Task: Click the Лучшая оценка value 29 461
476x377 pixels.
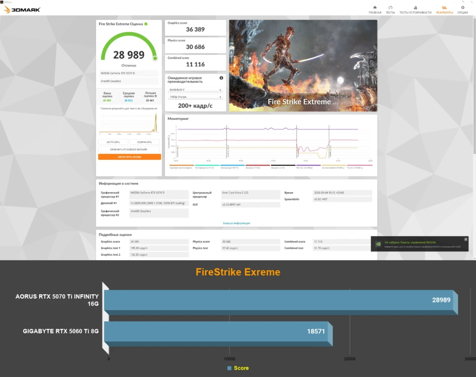Action: coord(150,101)
